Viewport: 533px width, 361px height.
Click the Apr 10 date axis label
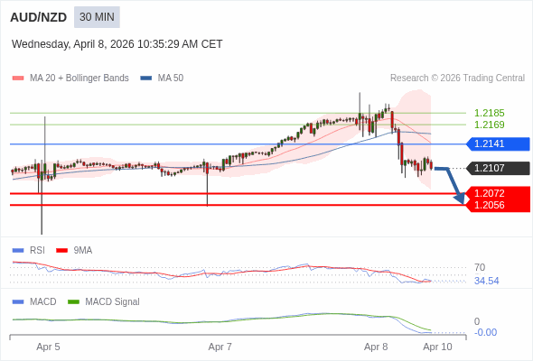coord(437,347)
